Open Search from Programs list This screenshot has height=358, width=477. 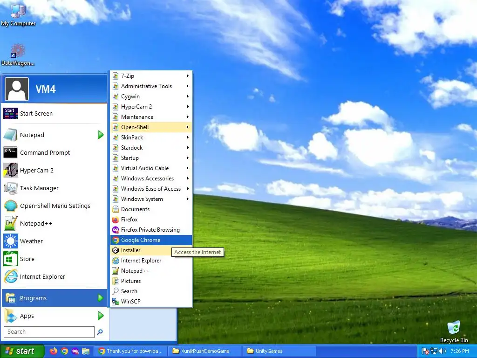click(151, 291)
